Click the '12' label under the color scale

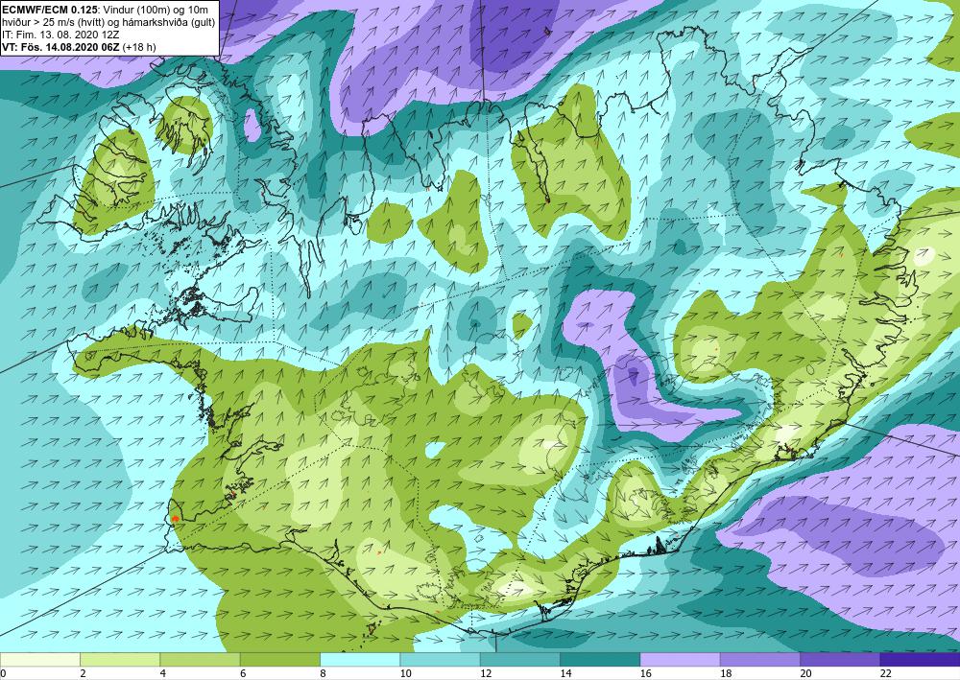485,673
